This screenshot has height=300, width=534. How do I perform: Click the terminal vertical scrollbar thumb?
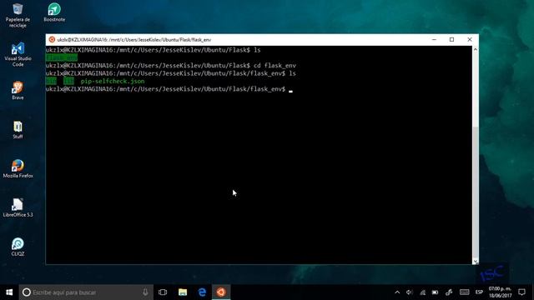coord(476,192)
